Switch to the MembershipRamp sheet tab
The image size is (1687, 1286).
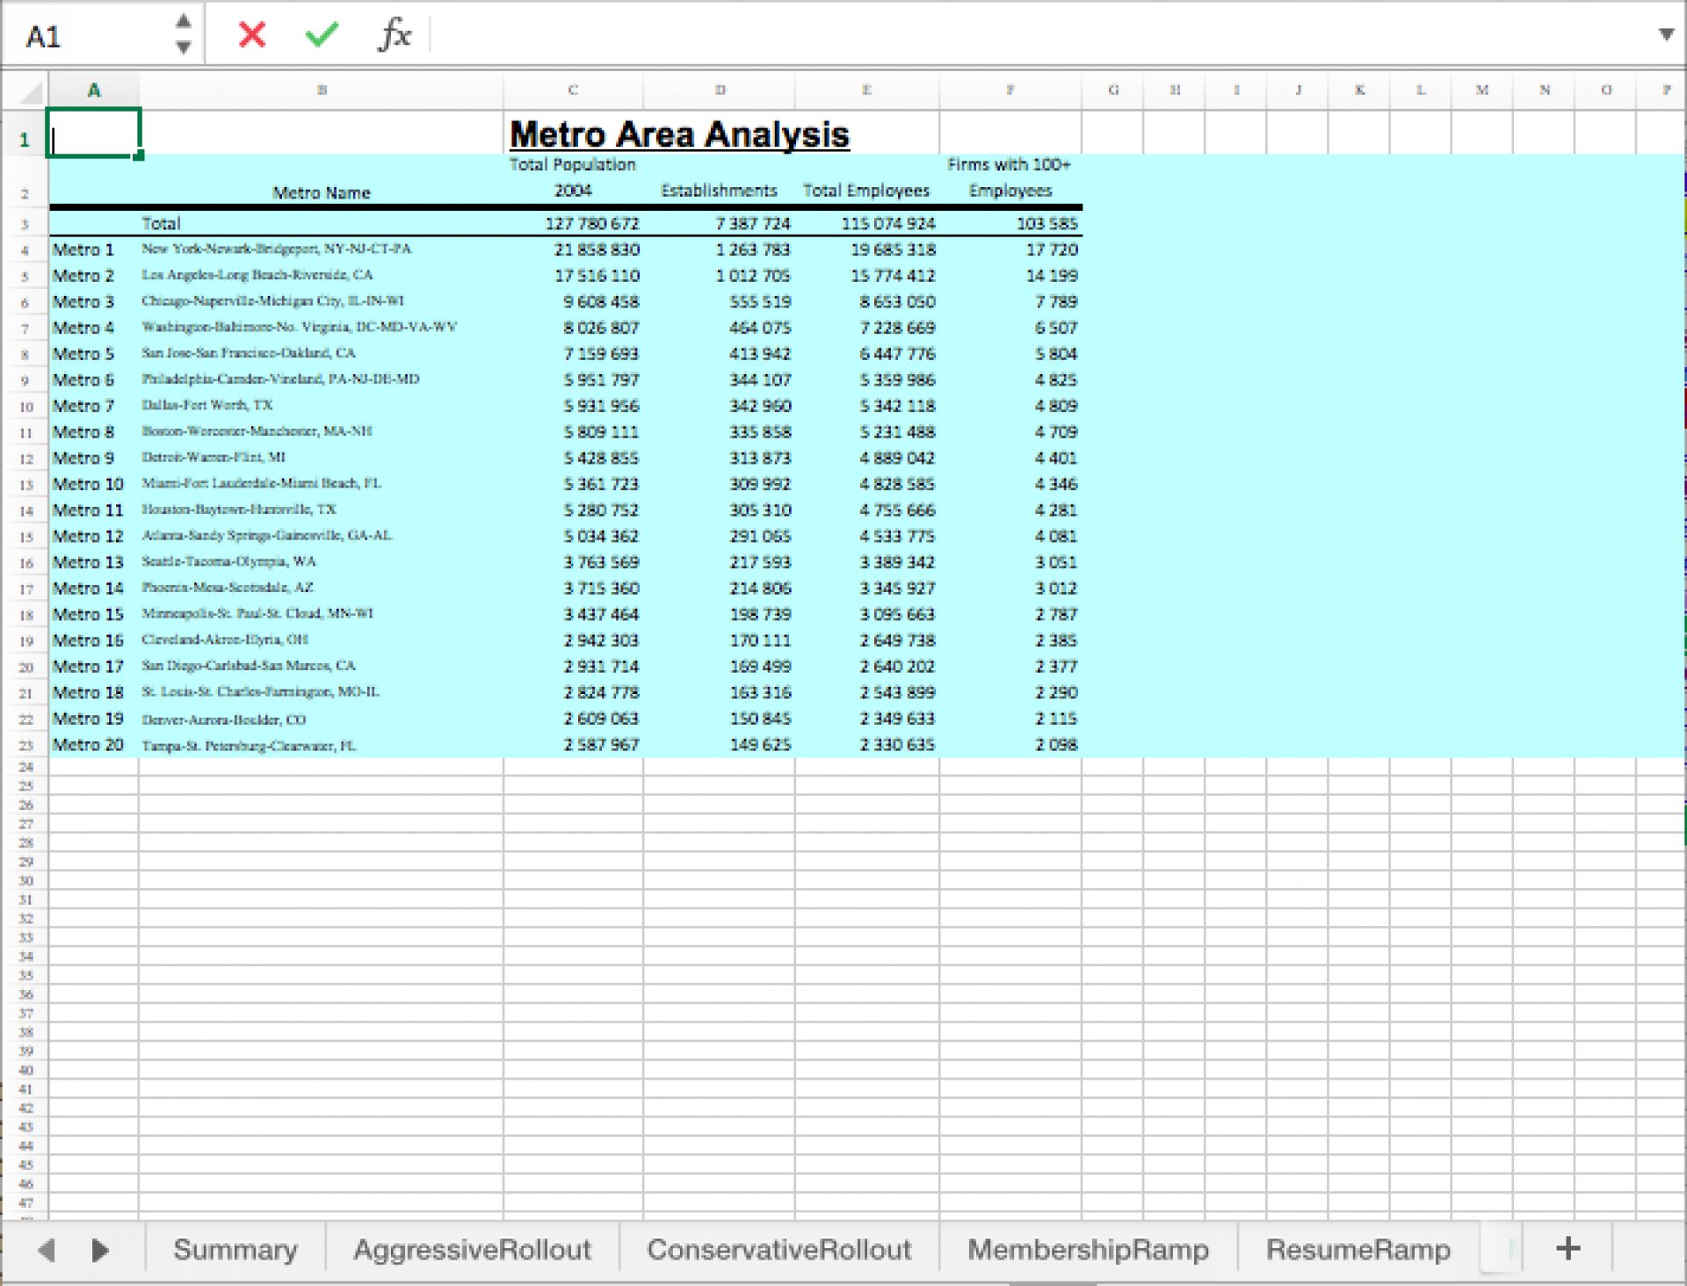[1088, 1249]
